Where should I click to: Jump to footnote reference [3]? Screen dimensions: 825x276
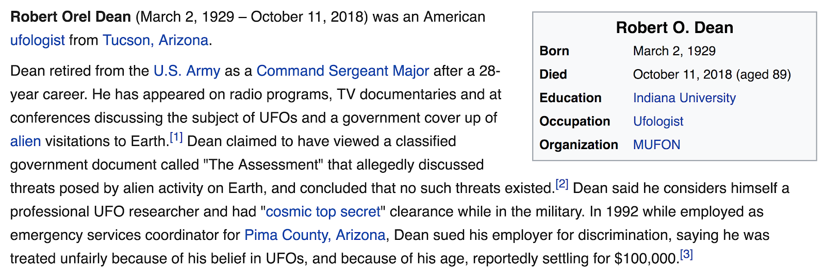point(686,254)
